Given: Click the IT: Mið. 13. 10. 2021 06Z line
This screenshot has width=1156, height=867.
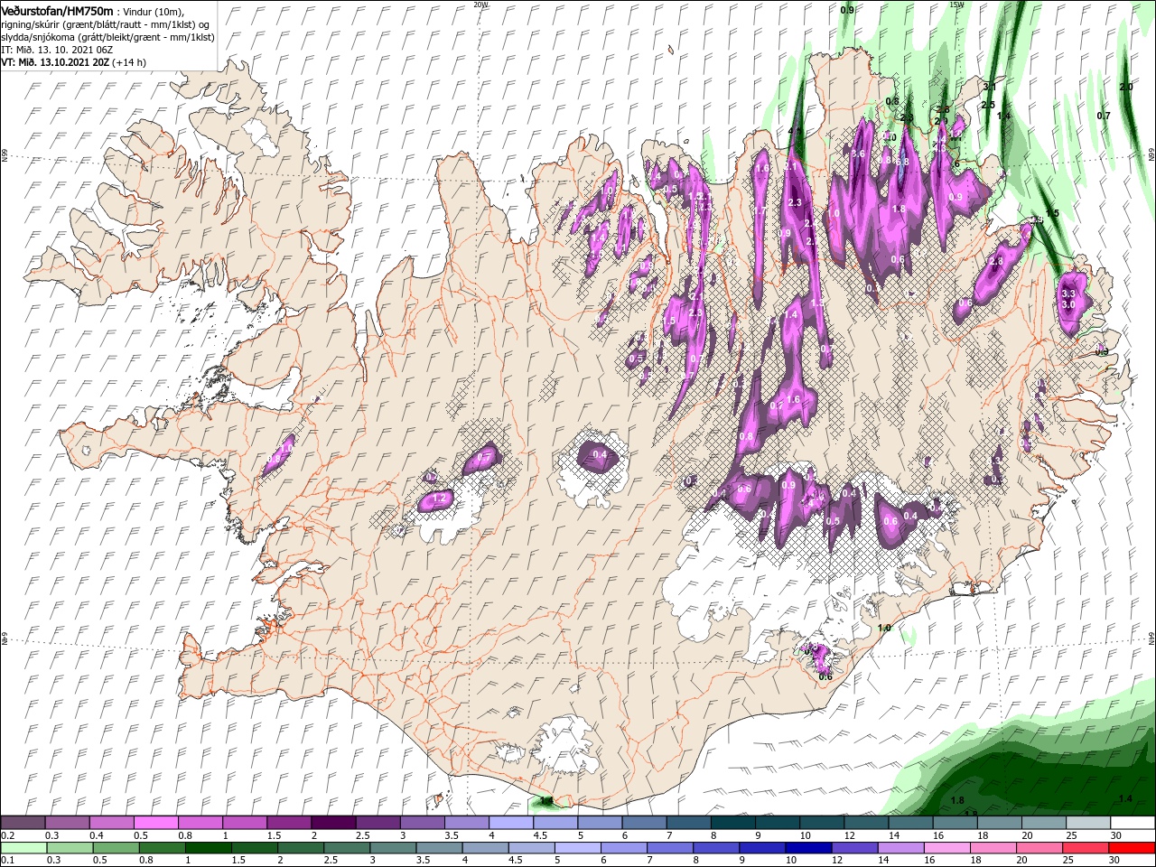Looking at the screenshot, I should pos(56,50).
